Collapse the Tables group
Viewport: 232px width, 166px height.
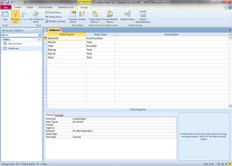39,40
